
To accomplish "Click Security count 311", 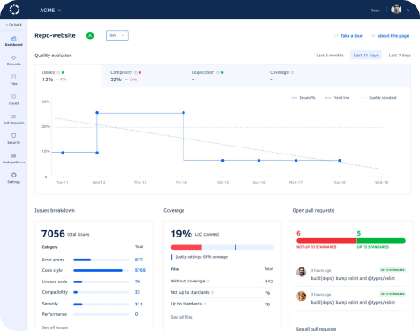I will tap(139, 304).
